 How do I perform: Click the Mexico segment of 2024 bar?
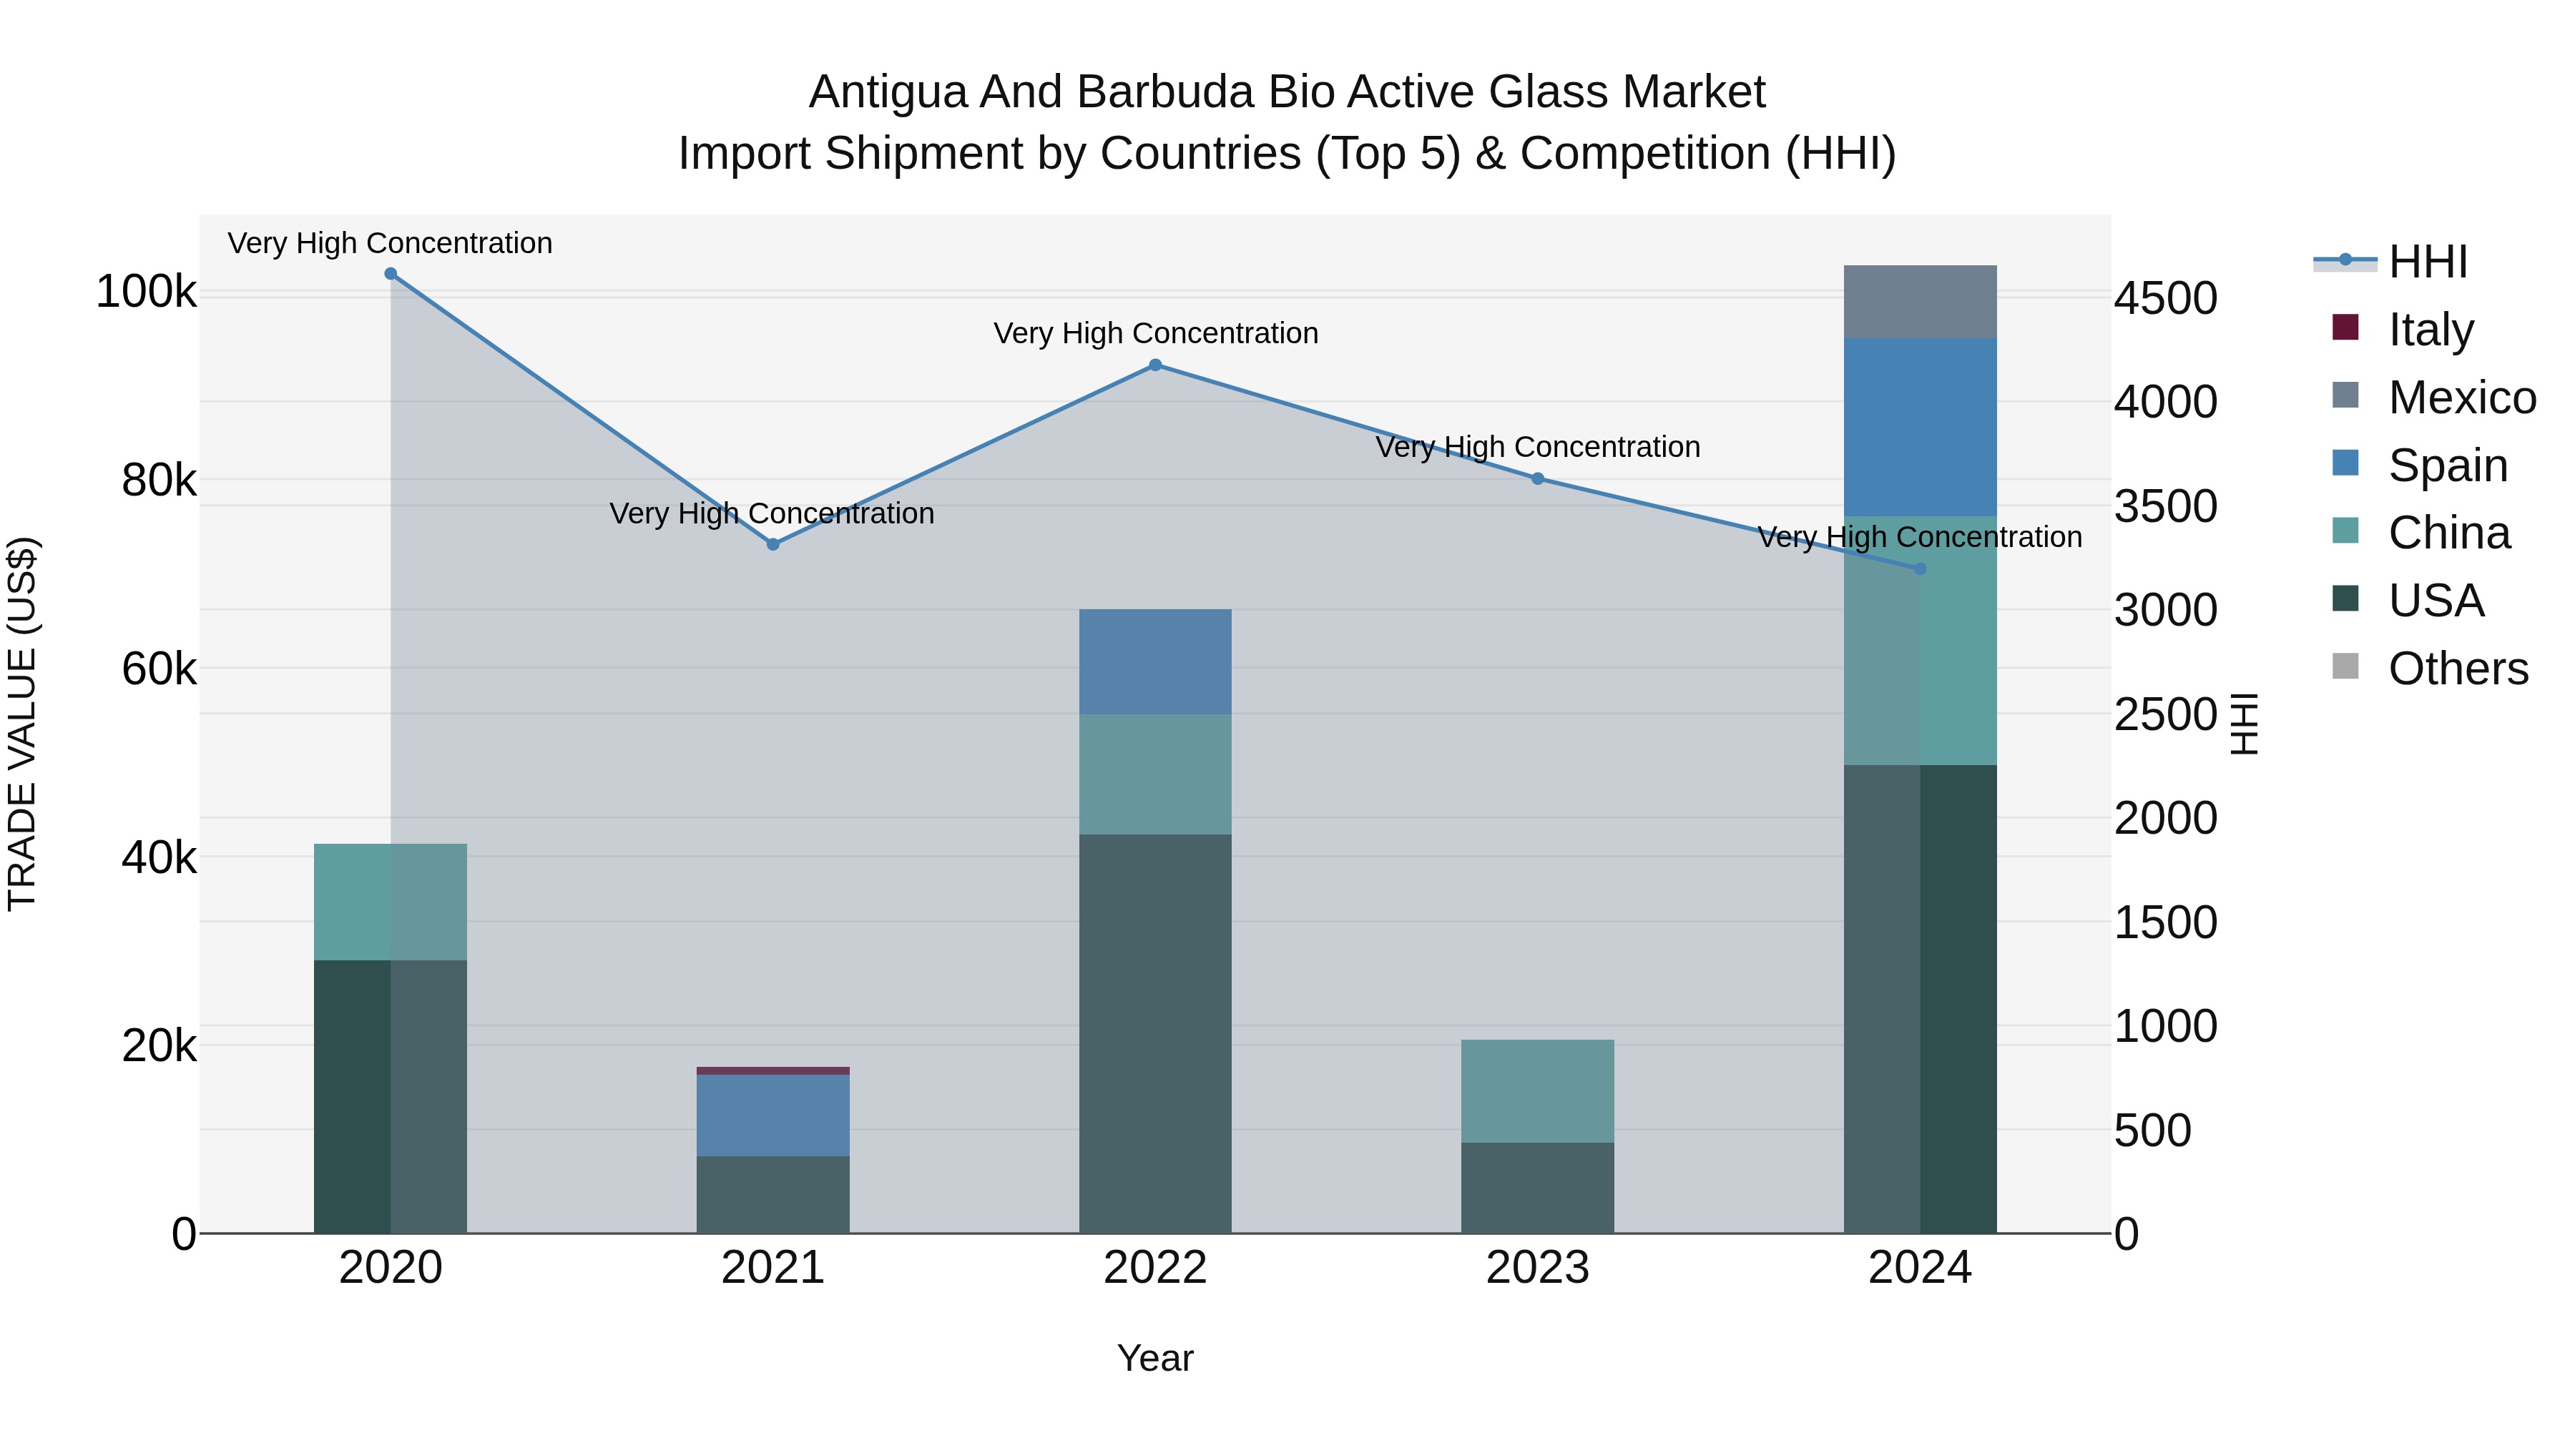click(1921, 302)
